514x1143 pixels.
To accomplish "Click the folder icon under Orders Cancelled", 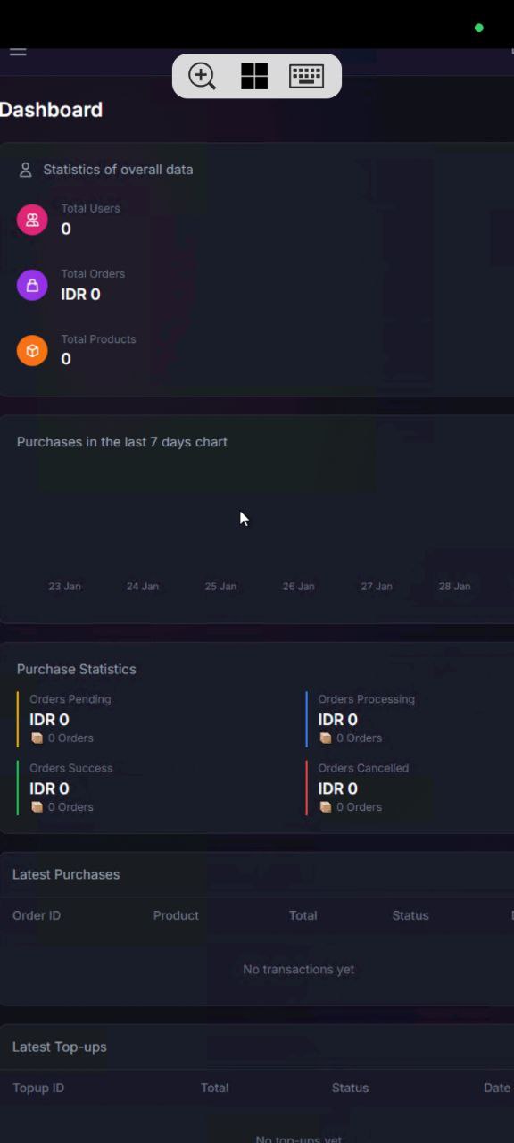I will [x=325, y=806].
